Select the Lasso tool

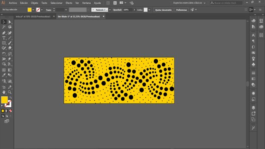click(x=10, y=27)
